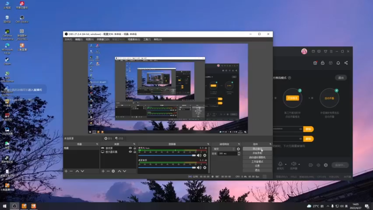Open 设置 in OBS controls dock
This screenshot has height=210, width=373.
pos(257,166)
